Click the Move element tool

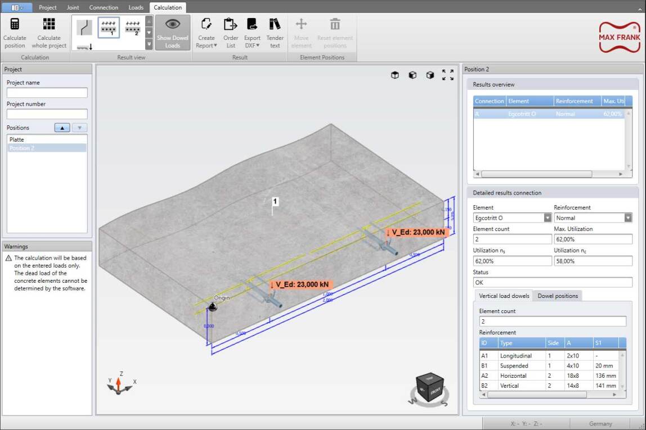[301, 33]
